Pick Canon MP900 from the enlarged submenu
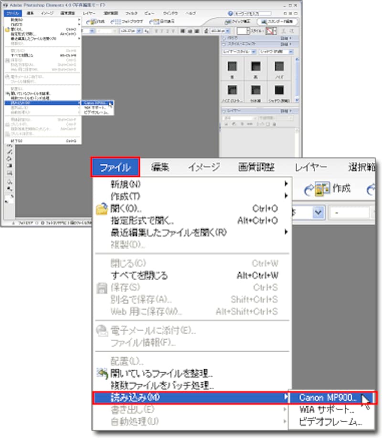Screen dimensions: 382x438 (332, 397)
